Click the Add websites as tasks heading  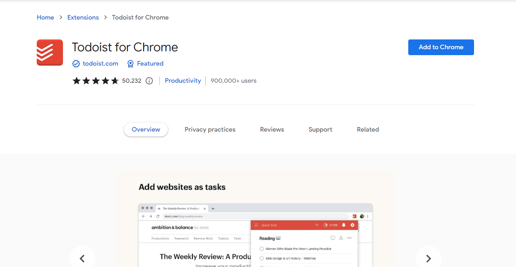pos(182,187)
